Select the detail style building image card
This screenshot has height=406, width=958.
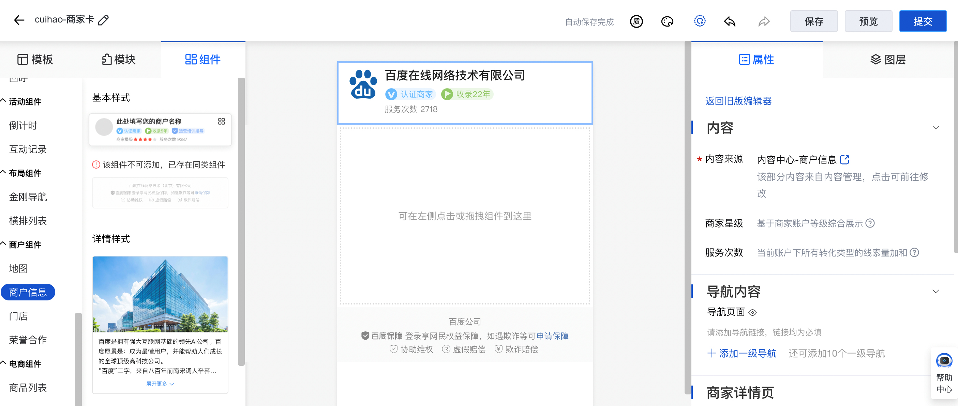pos(160,325)
